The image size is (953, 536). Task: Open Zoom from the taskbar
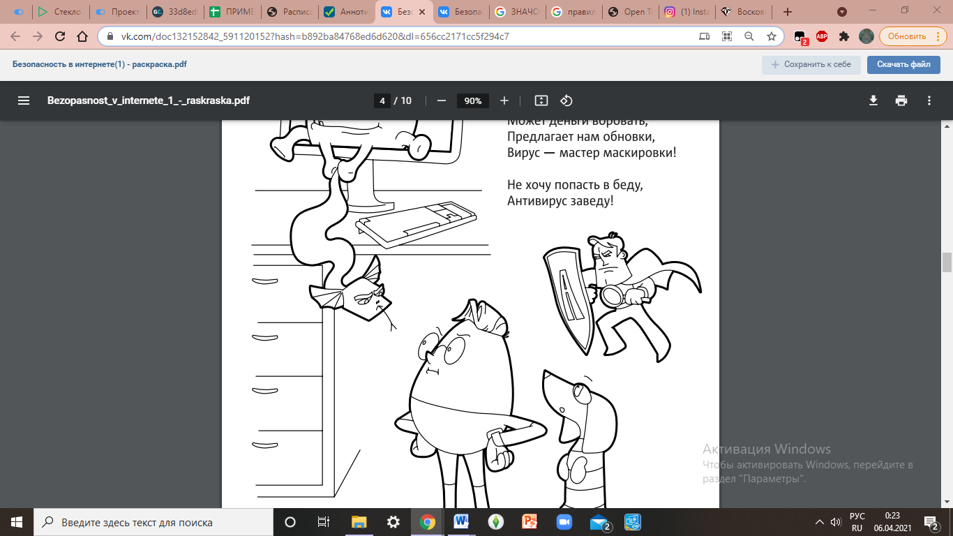(564, 522)
